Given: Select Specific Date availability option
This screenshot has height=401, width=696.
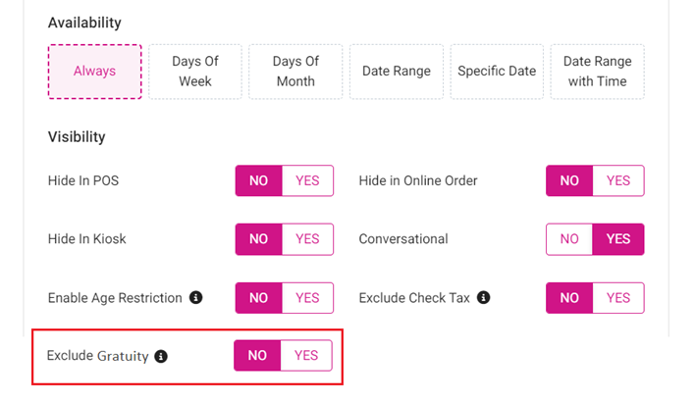Looking at the screenshot, I should [497, 72].
